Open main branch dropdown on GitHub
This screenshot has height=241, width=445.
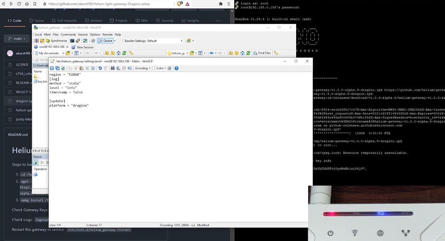(x=17, y=38)
